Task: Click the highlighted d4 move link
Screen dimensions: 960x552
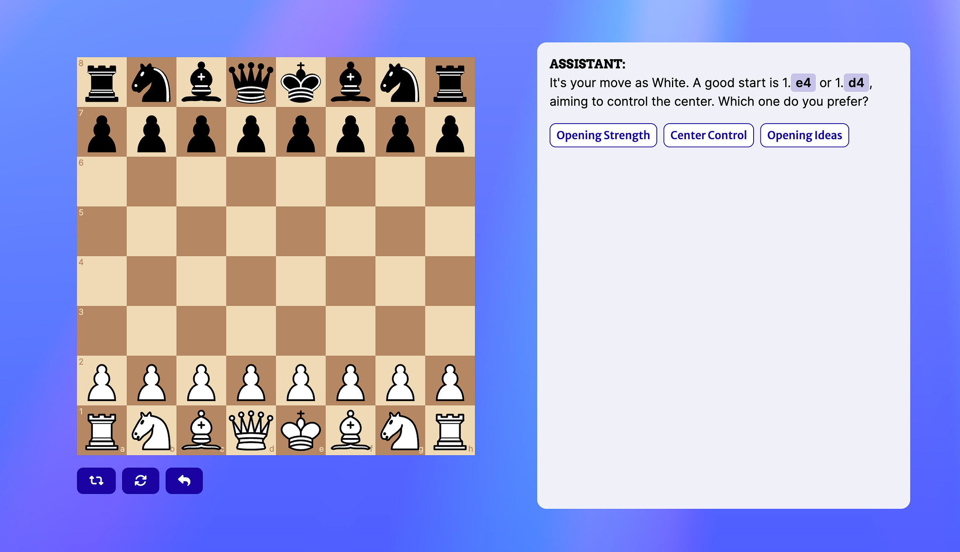Action: point(856,83)
